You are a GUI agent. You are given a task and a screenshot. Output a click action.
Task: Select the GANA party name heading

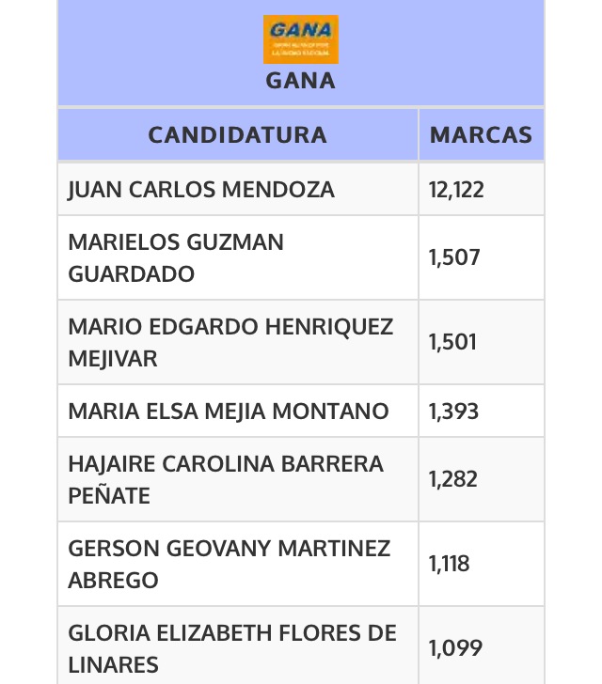click(x=301, y=81)
